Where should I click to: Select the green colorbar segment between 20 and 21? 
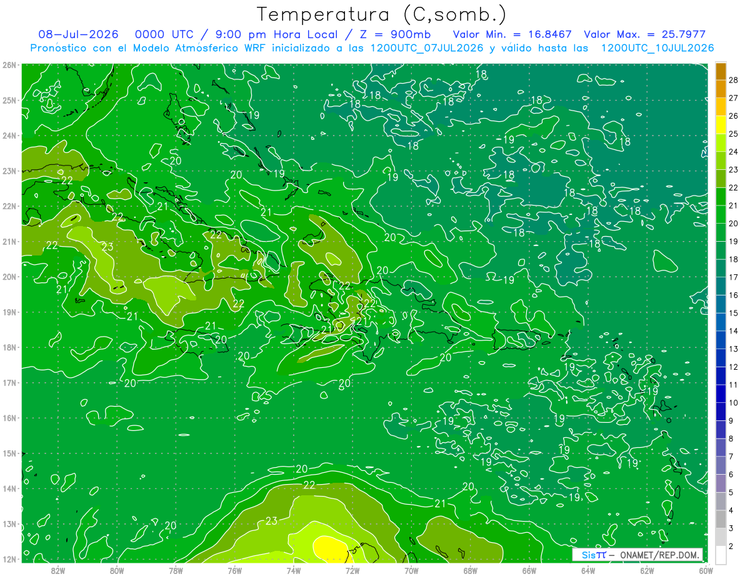[721, 215]
